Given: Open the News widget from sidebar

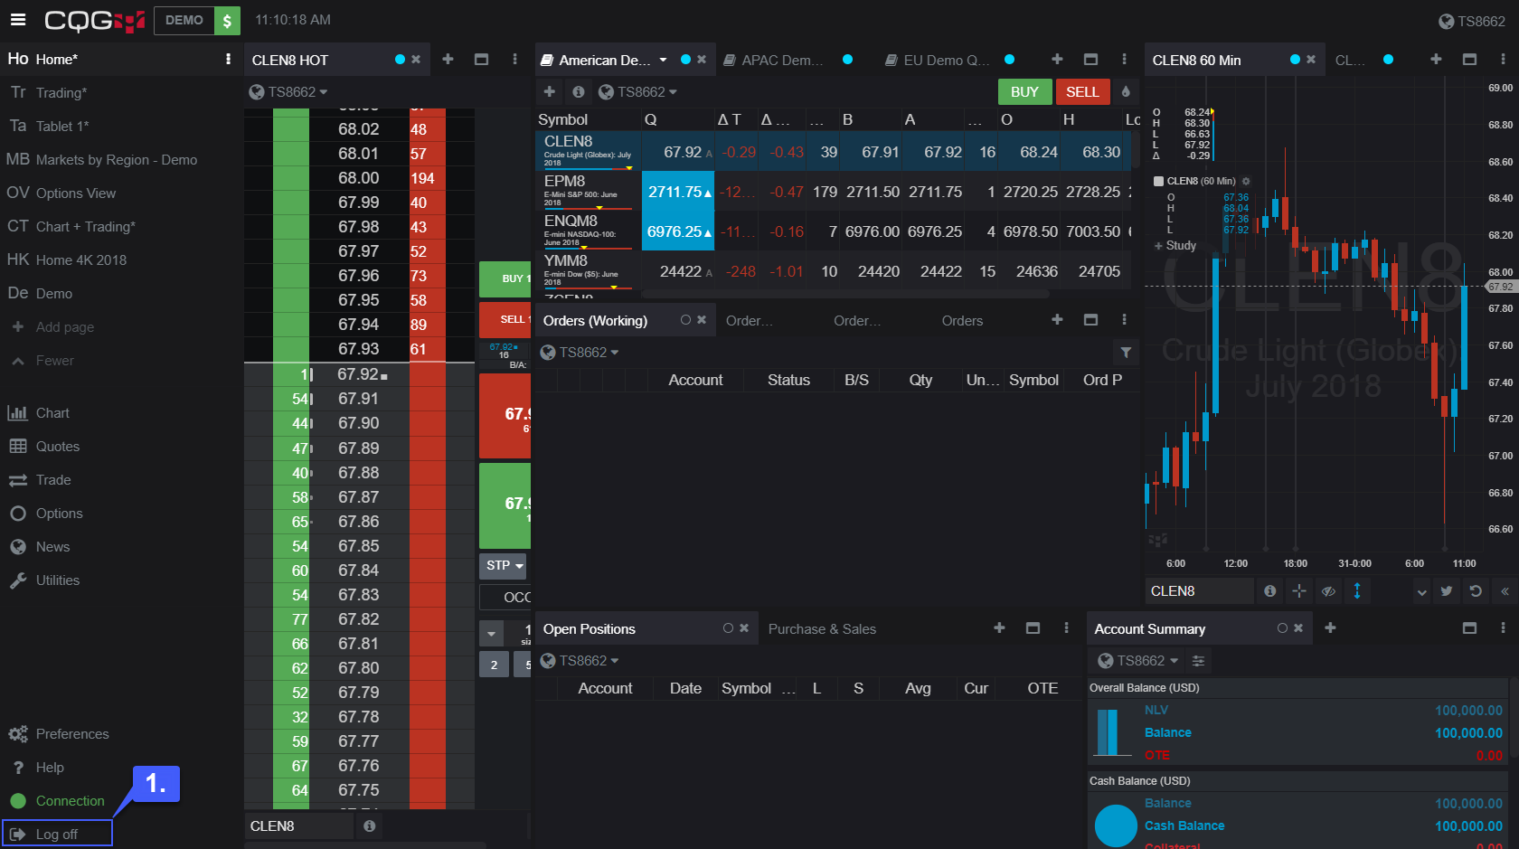Looking at the screenshot, I should [39, 547].
